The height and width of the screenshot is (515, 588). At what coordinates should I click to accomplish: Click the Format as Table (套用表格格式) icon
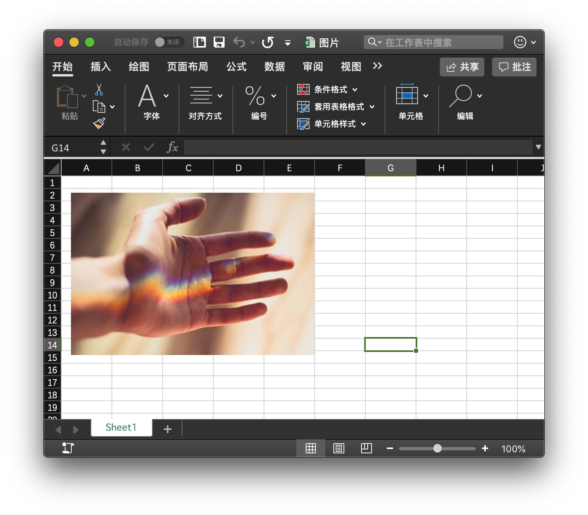pyautogui.click(x=303, y=107)
